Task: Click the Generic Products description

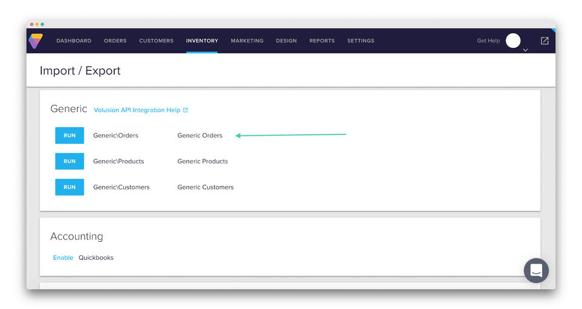Action: click(x=202, y=161)
